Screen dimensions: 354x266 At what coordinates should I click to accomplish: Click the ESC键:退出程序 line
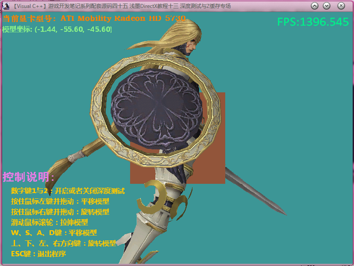tap(38, 254)
